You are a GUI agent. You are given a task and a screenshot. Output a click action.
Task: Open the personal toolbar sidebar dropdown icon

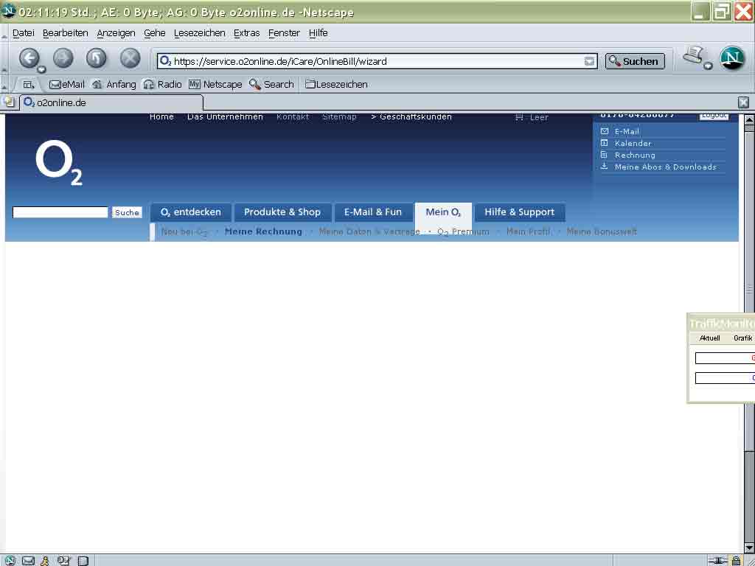(x=29, y=85)
